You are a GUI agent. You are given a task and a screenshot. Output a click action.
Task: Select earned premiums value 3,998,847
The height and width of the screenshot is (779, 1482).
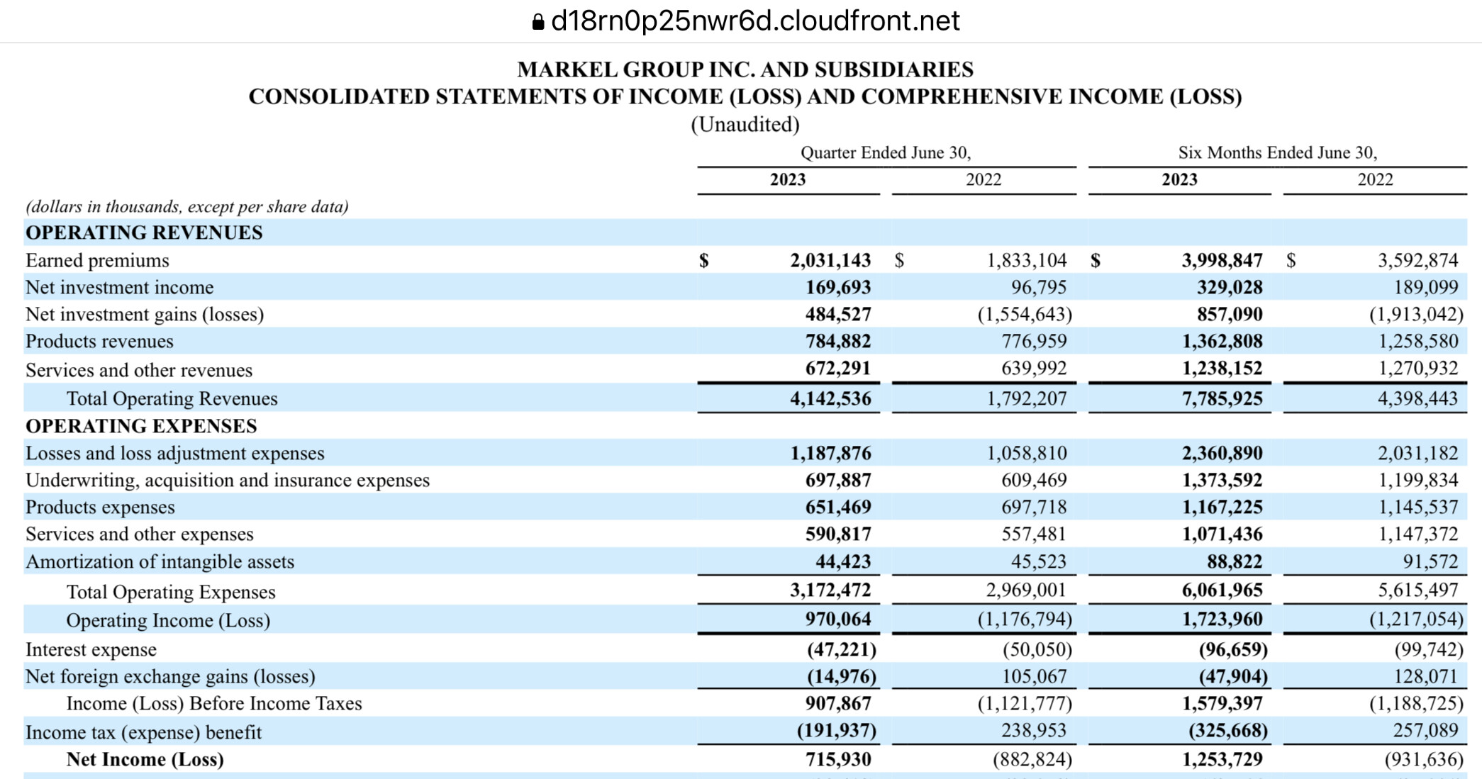coord(1222,261)
